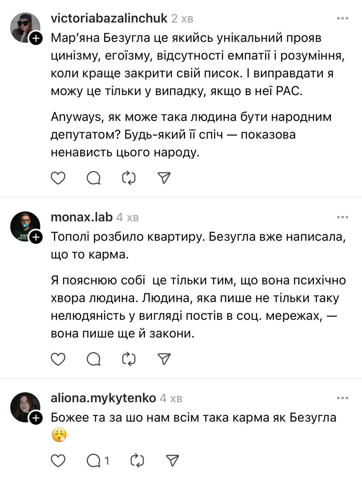Image resolution: width=362 pixels, height=479 pixels.
Task: Follow victoriabazalinchuk using the plus badge
Action: (x=35, y=38)
